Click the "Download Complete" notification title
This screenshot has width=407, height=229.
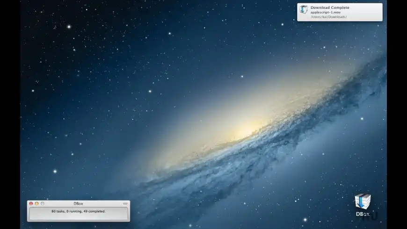click(x=330, y=7)
